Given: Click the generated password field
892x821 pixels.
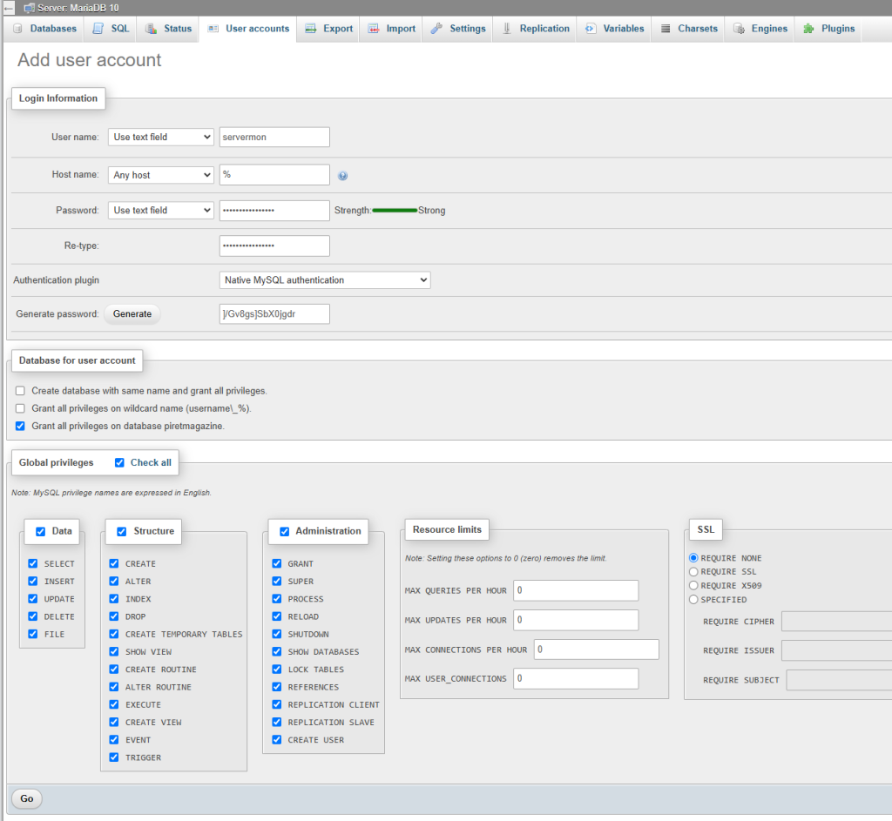Looking at the screenshot, I should coord(274,313).
